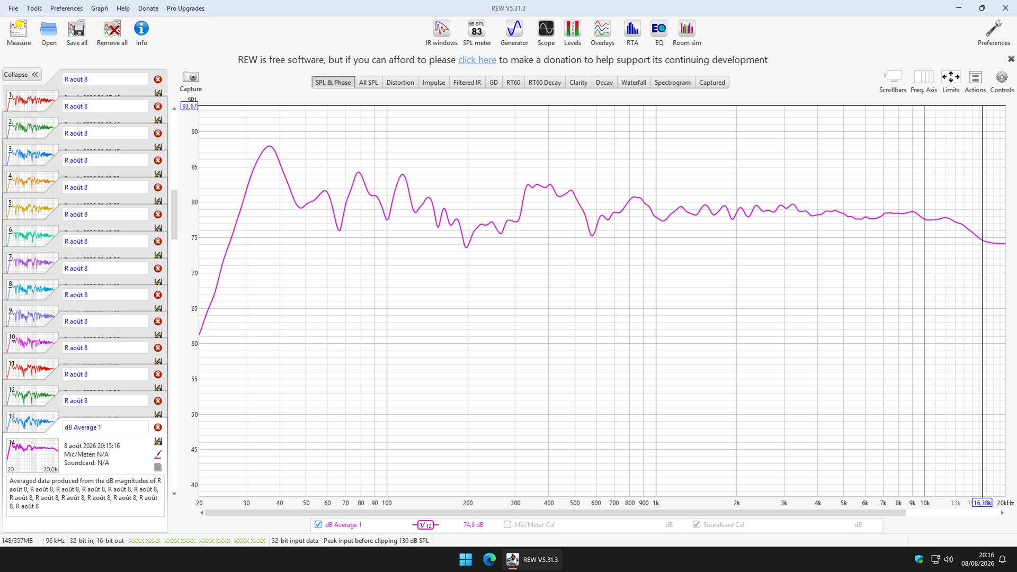Open notes icon for dB Average 1
Screen dimensions: 1017x572
(158, 467)
